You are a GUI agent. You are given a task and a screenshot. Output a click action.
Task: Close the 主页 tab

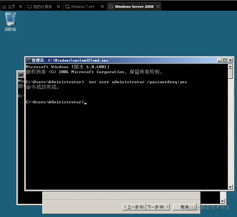20,7
